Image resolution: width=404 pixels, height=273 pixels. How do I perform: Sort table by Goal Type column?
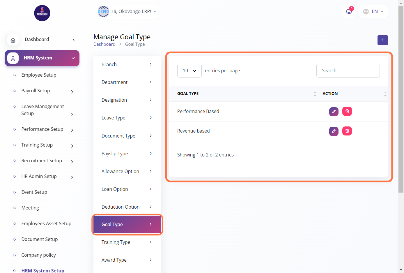[x=315, y=94]
